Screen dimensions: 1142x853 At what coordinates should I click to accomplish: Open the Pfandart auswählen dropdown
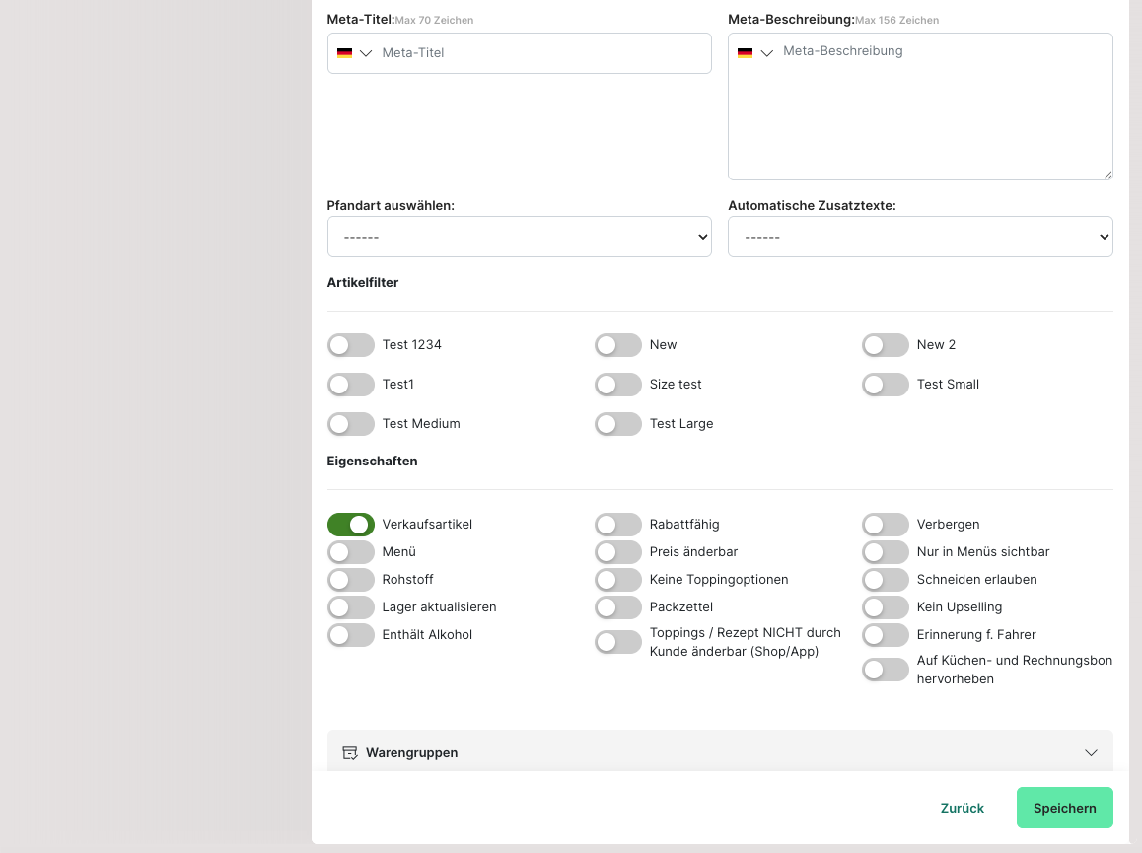(x=519, y=237)
